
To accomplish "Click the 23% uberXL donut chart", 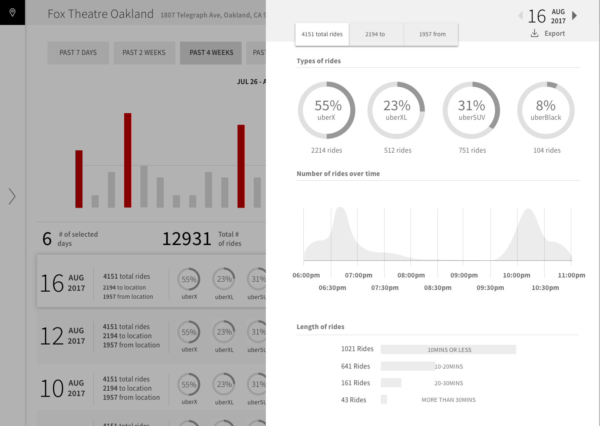I will pos(396,110).
